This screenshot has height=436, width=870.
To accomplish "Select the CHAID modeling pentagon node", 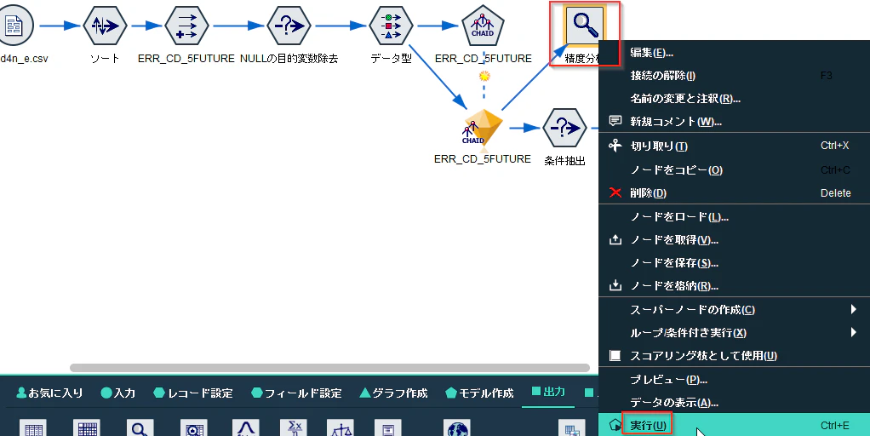I will pos(483,26).
